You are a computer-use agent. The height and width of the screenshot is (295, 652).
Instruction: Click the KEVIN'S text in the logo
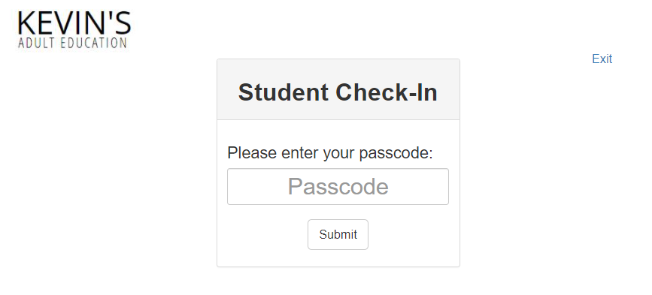coord(74,23)
